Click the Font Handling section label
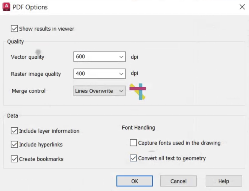Image resolution: width=249 pixels, height=191 pixels. click(x=138, y=128)
